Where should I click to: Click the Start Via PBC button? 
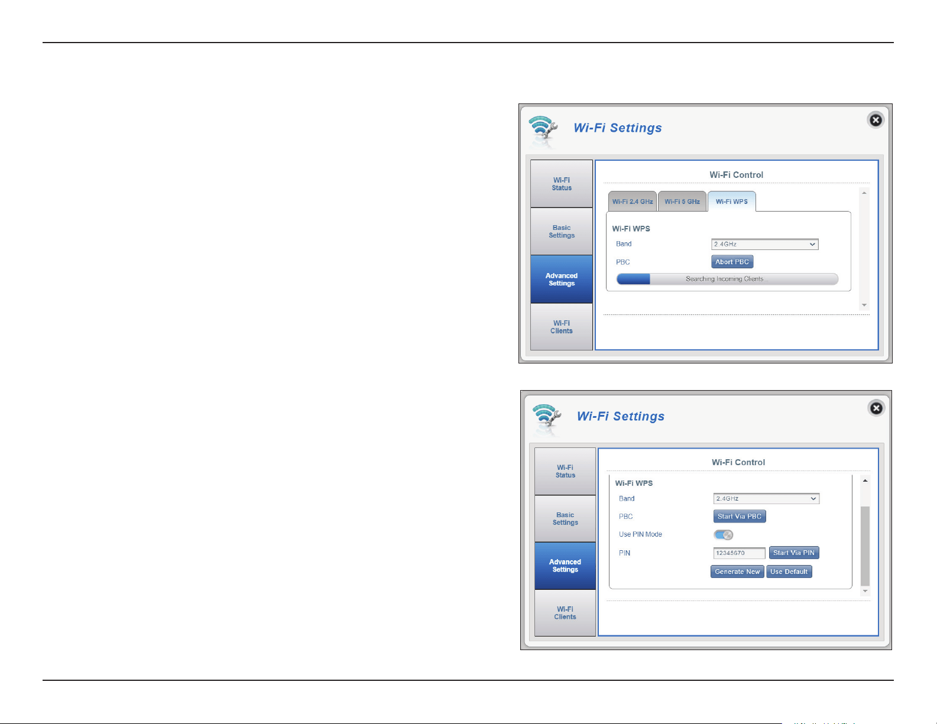(x=740, y=517)
